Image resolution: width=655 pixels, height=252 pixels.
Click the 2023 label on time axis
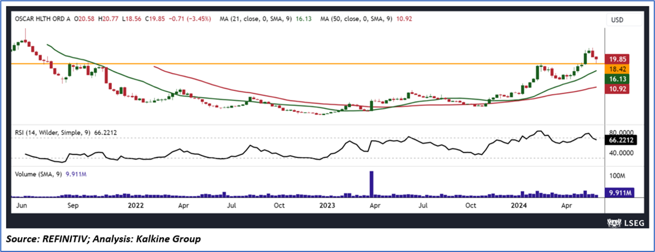click(327, 206)
